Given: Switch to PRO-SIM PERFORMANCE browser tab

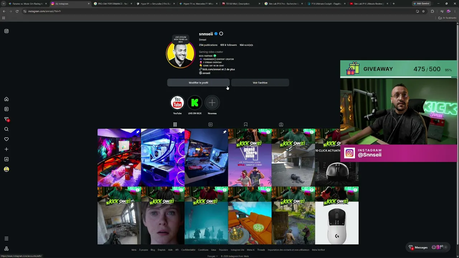Looking at the screenshot, I should [x=112, y=4].
